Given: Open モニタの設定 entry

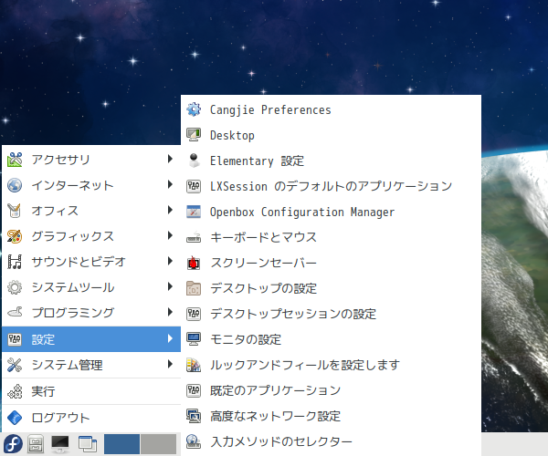Looking at the screenshot, I should tap(331, 339).
